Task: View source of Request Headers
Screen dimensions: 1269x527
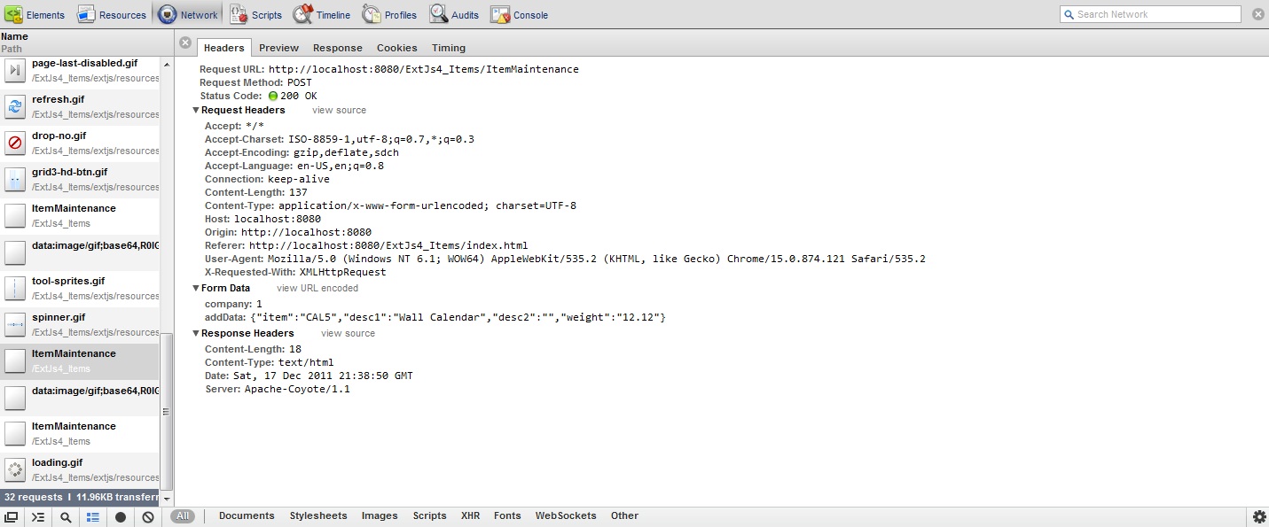Action: coord(339,110)
